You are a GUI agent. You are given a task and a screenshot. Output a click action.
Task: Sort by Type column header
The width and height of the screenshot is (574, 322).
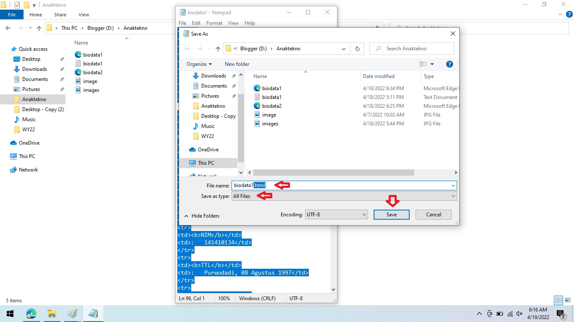pos(429,76)
